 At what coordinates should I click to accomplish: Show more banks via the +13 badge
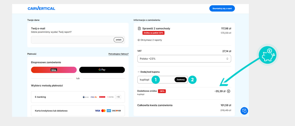[118, 97]
